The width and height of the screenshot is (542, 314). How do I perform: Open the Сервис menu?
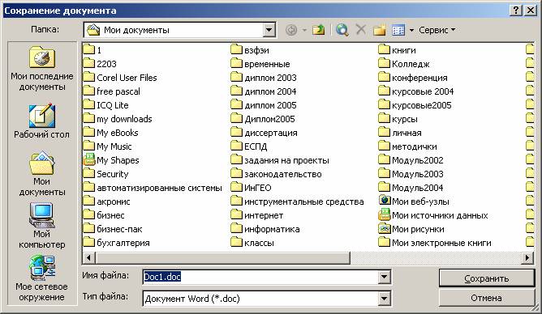point(437,30)
